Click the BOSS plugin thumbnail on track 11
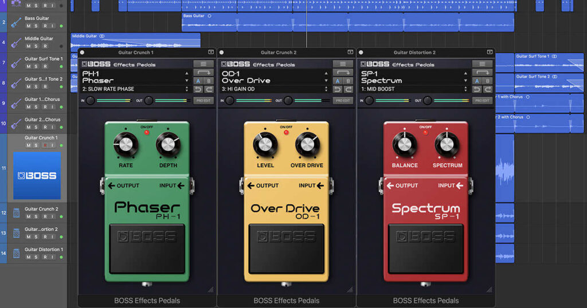This screenshot has width=587, height=308. [x=37, y=175]
